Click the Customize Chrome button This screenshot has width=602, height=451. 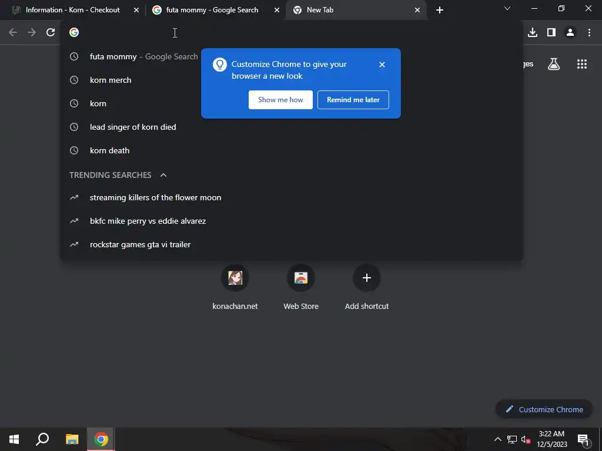point(544,409)
